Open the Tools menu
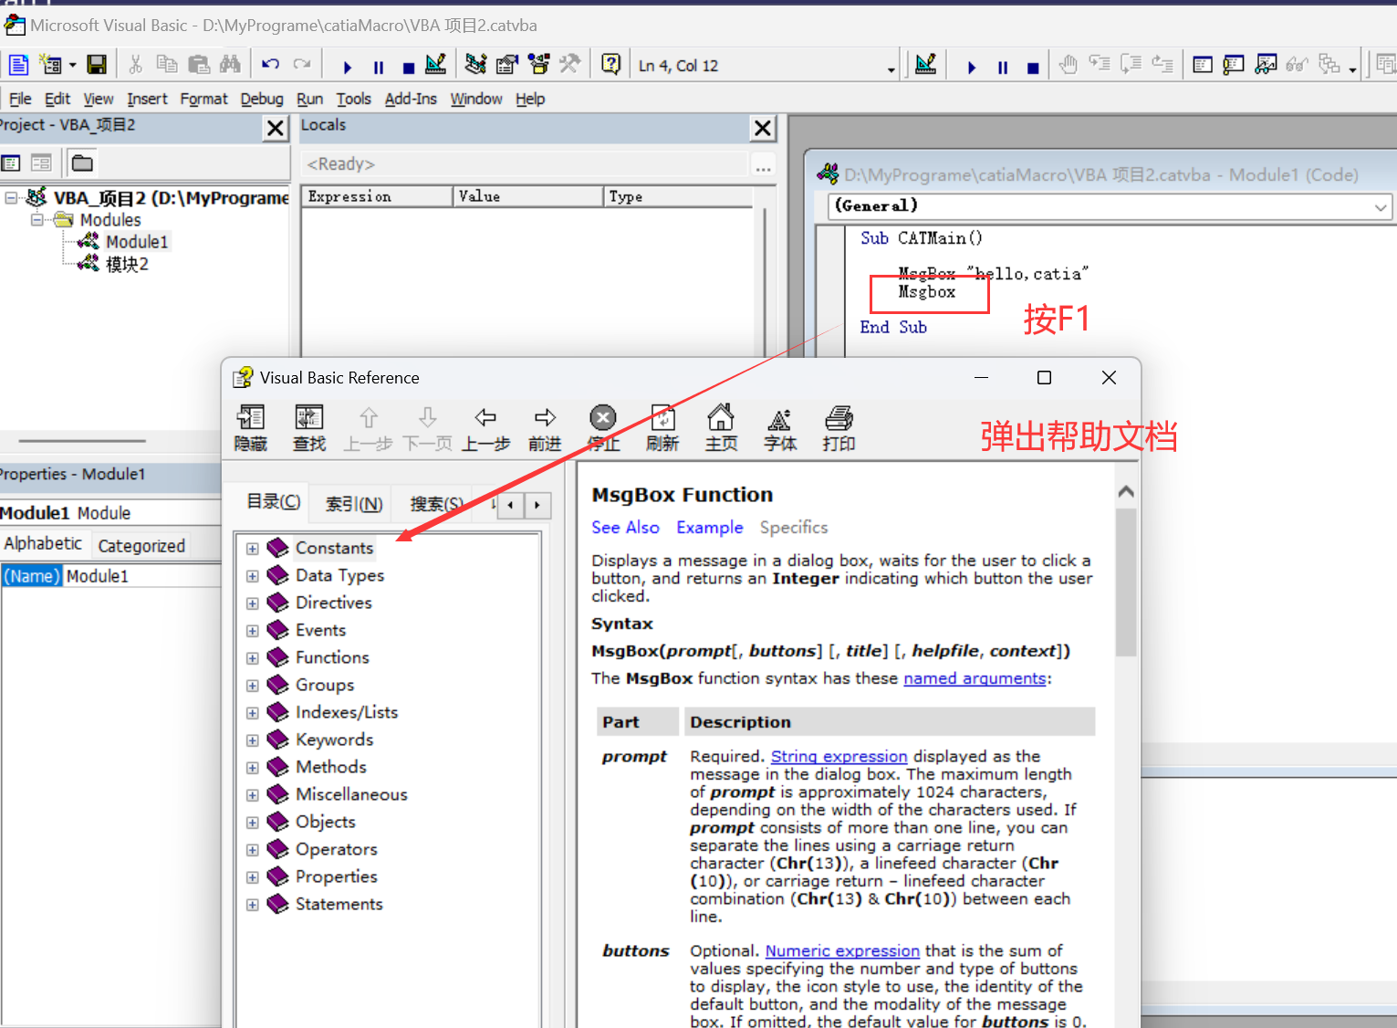The image size is (1397, 1028). point(354,99)
